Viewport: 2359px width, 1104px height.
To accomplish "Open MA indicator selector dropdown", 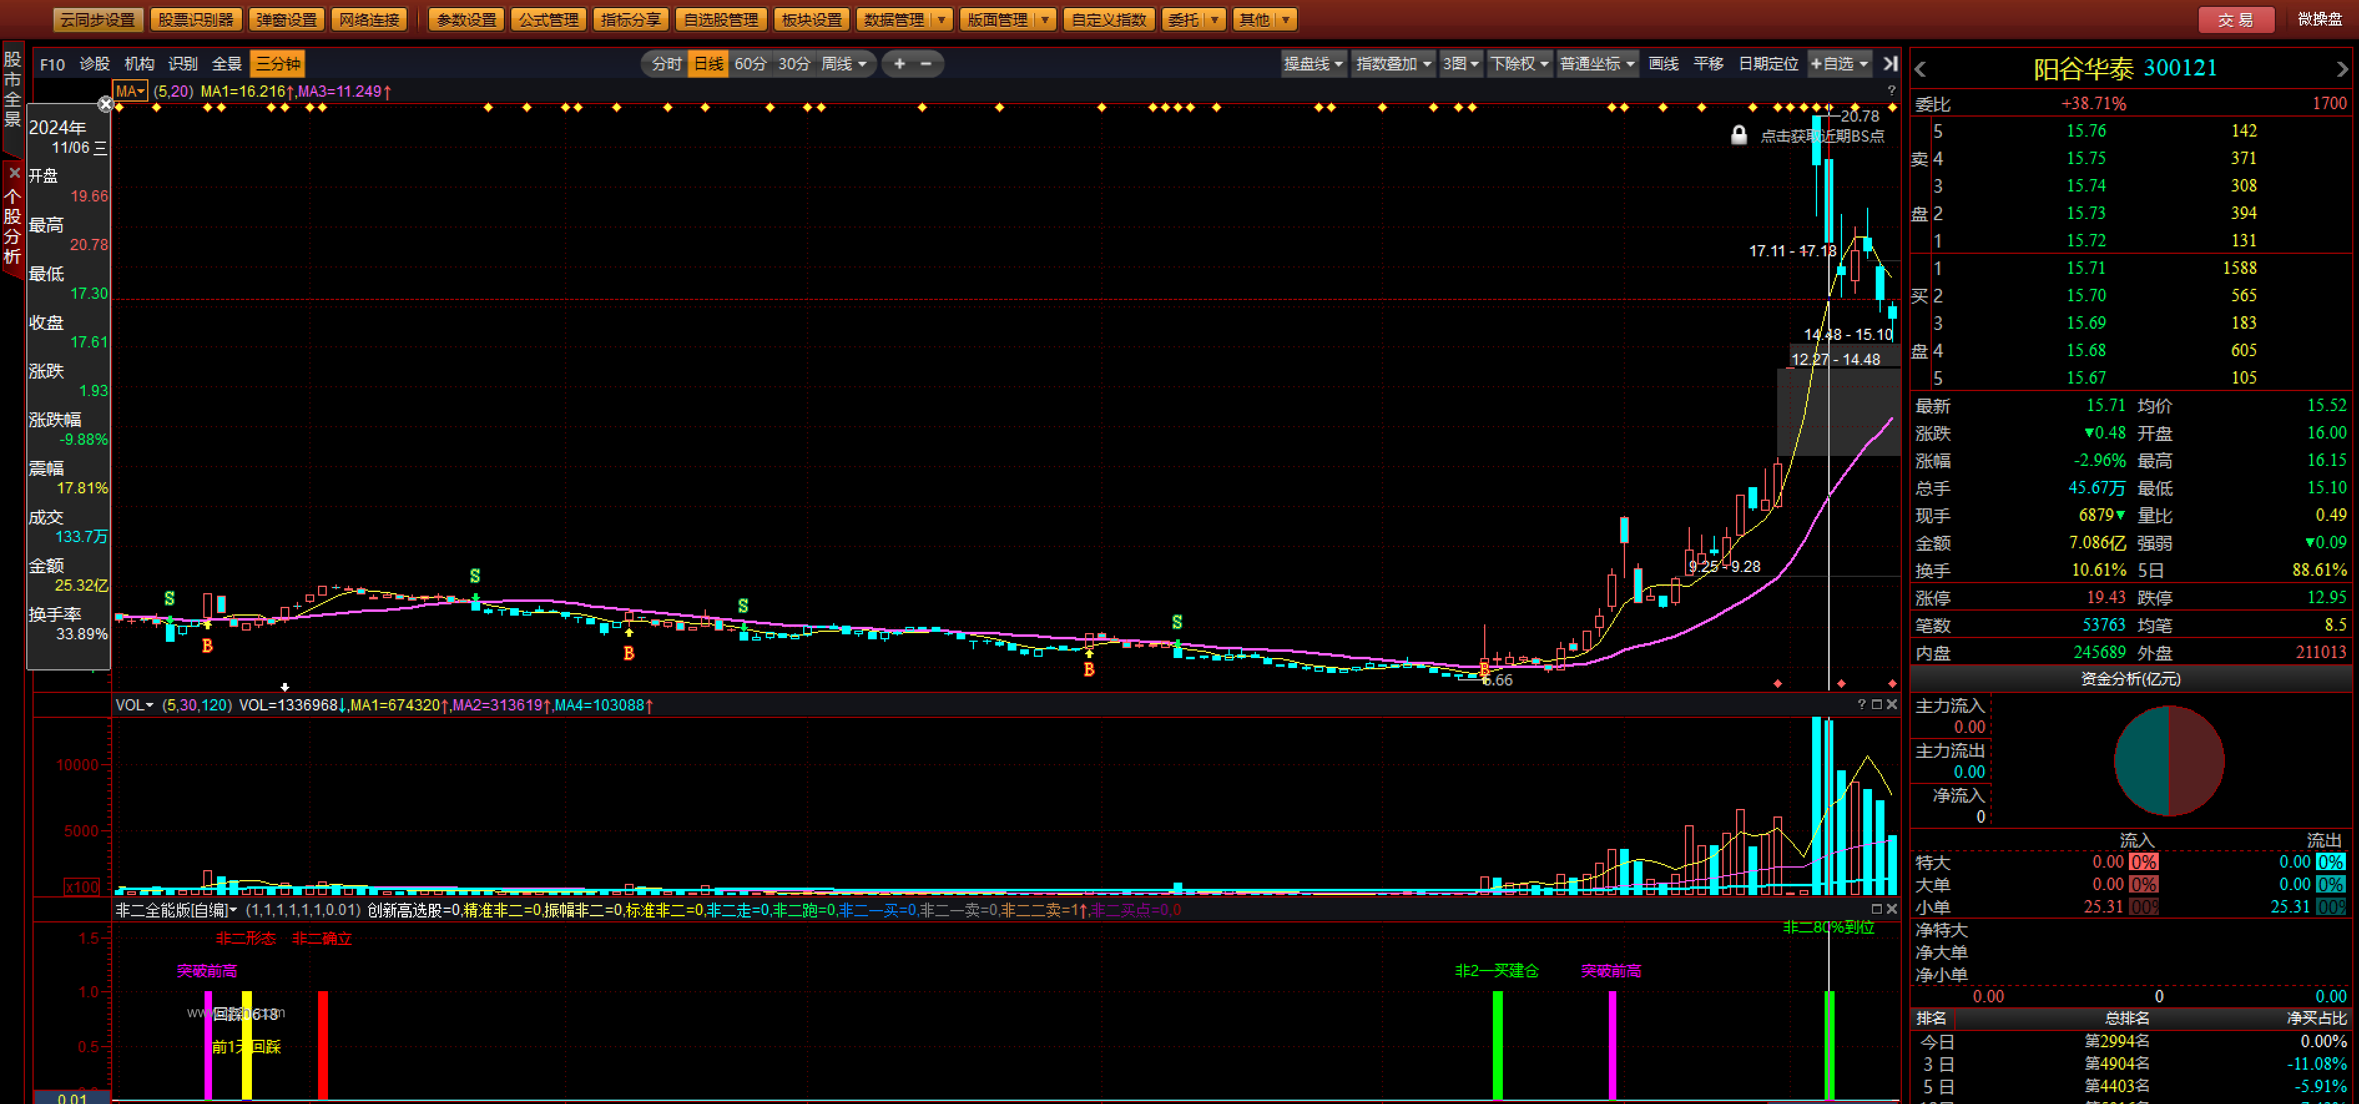I will click(130, 90).
